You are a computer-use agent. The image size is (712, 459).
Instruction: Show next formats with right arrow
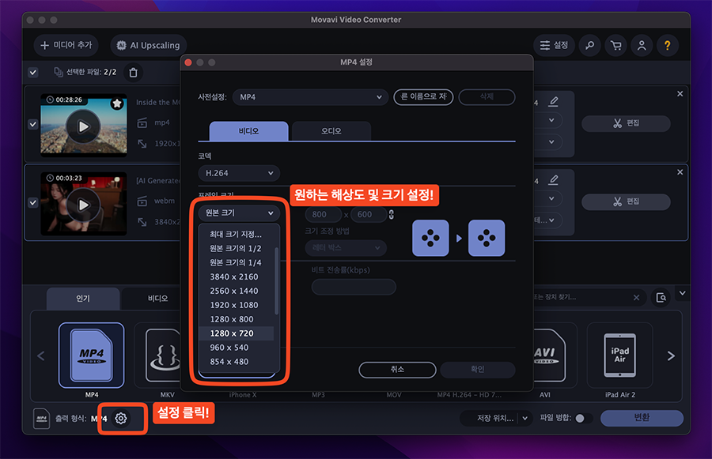671,356
